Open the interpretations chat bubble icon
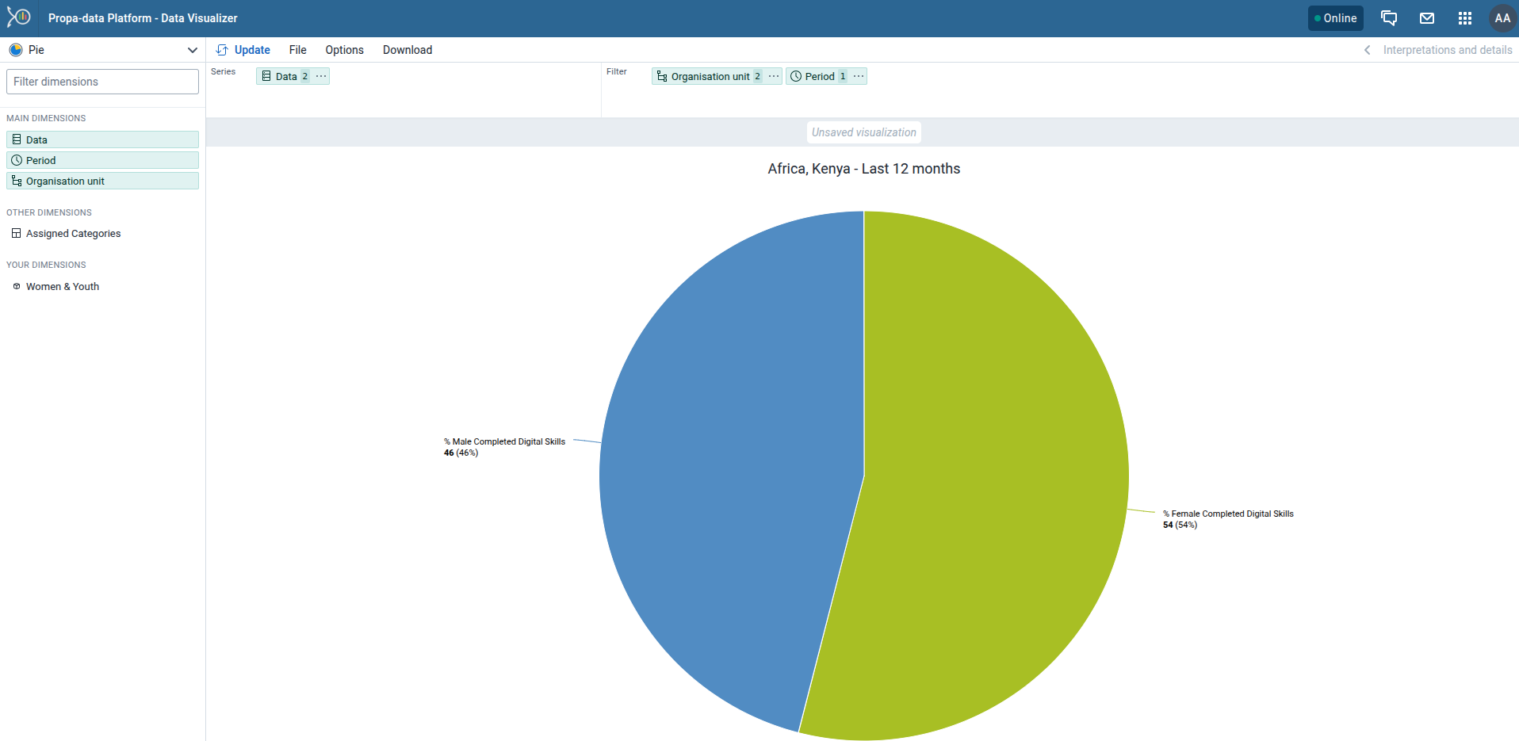The image size is (1519, 741). pos(1388,17)
